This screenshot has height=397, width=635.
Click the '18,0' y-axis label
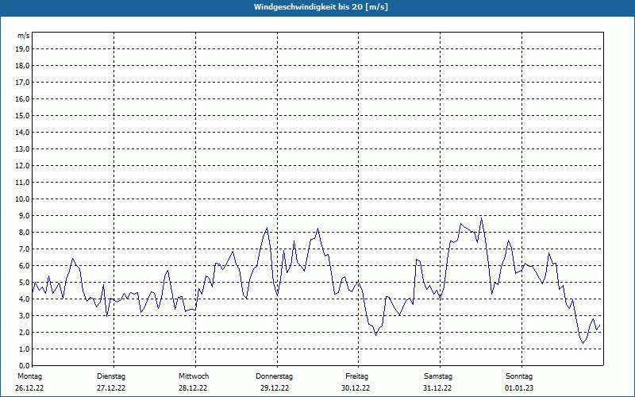[23, 66]
